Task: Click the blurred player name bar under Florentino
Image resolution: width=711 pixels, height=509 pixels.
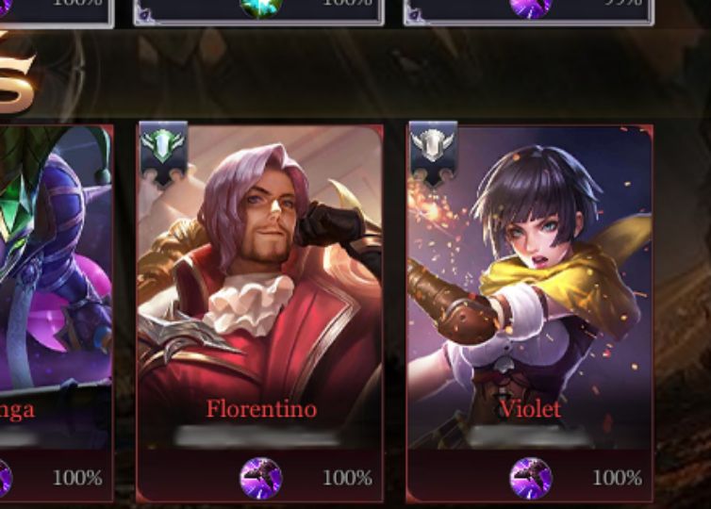Action: coord(257,435)
